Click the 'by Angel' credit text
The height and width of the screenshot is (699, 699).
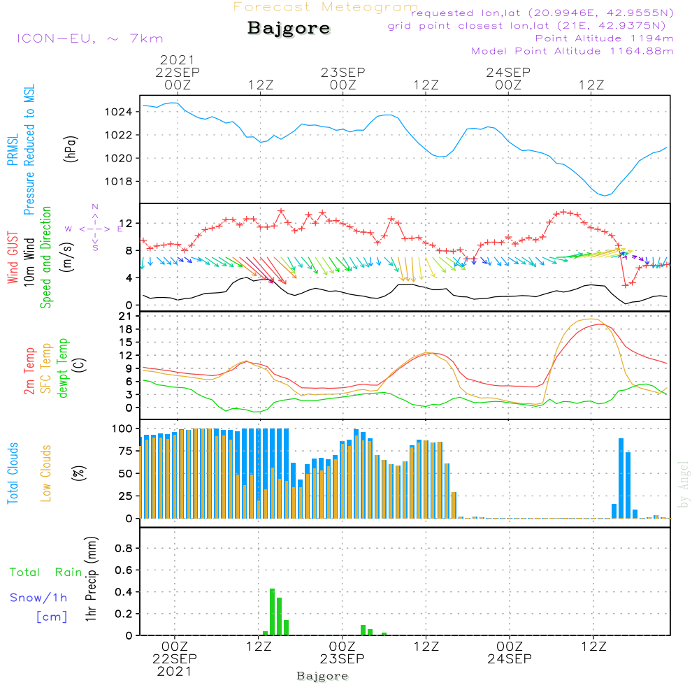[684, 484]
